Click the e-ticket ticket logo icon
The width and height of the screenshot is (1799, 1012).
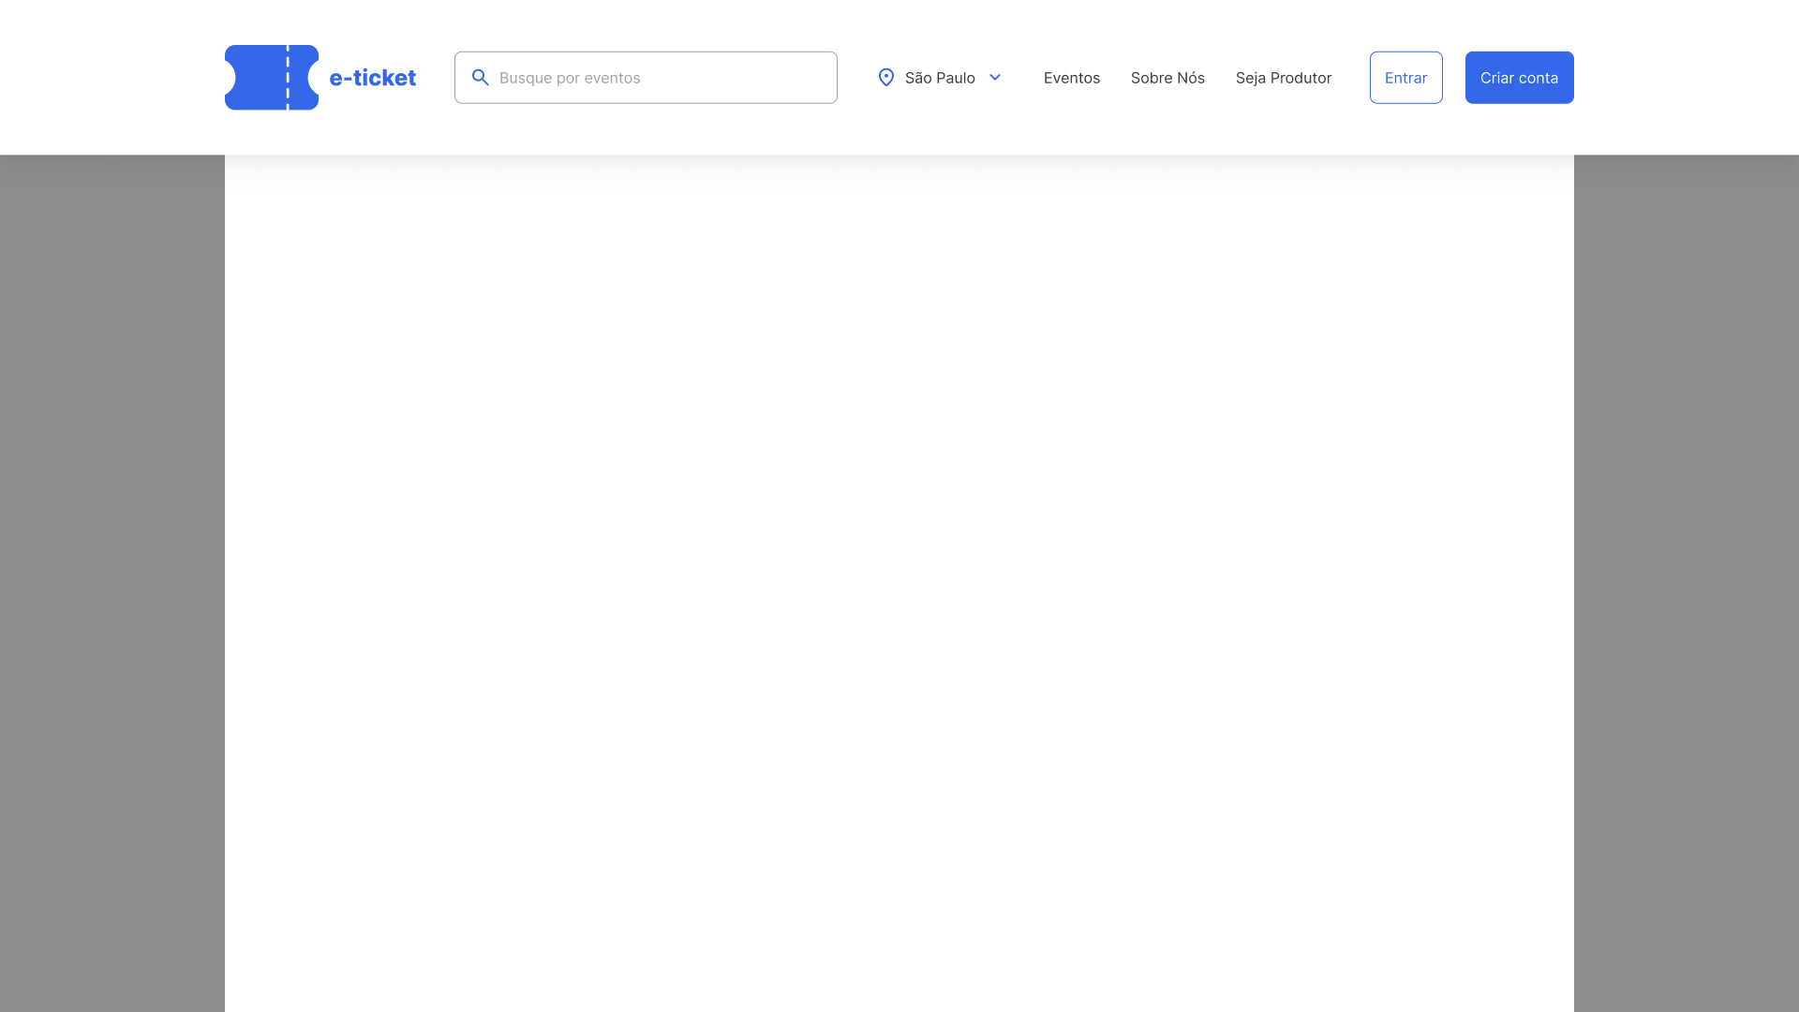click(272, 78)
